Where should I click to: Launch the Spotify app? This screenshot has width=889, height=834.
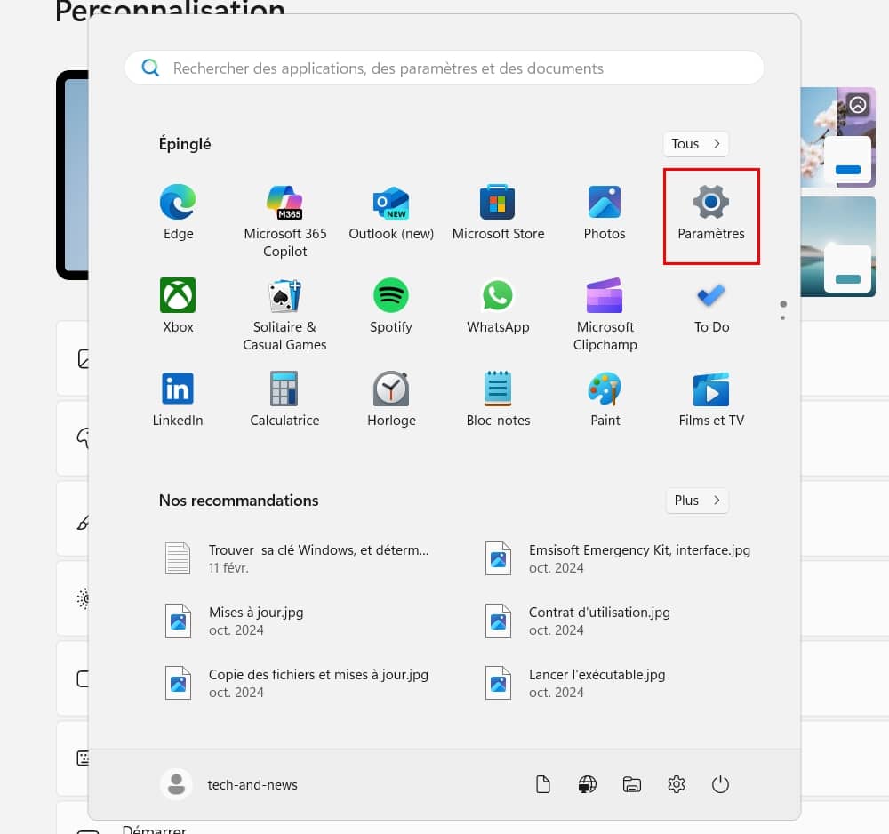391,306
